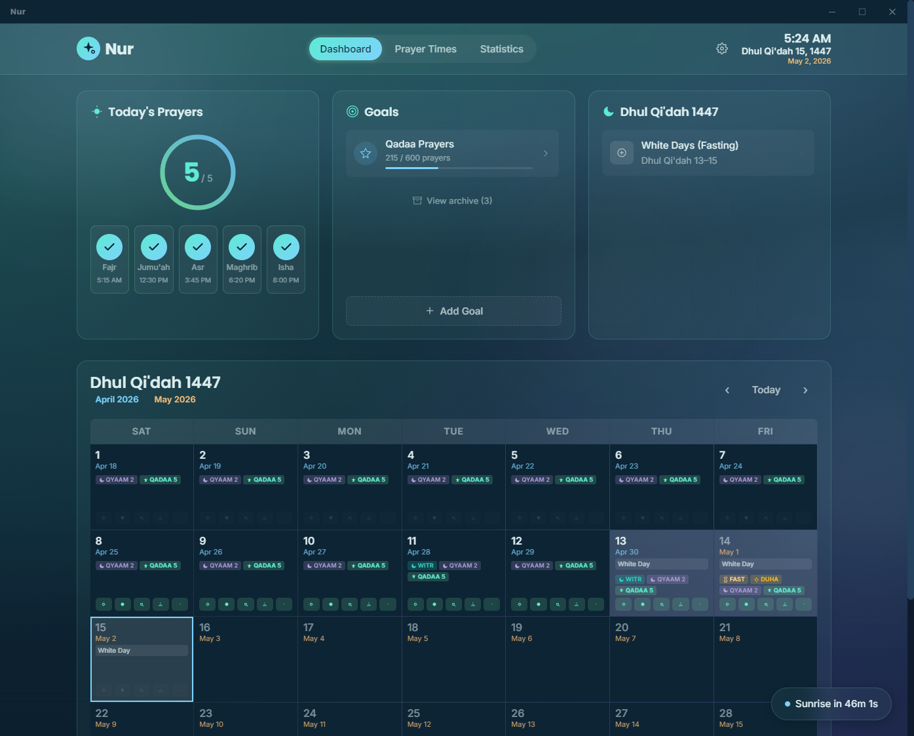Image resolution: width=914 pixels, height=736 pixels.
Task: Open settings with the gear icon
Action: click(x=722, y=48)
